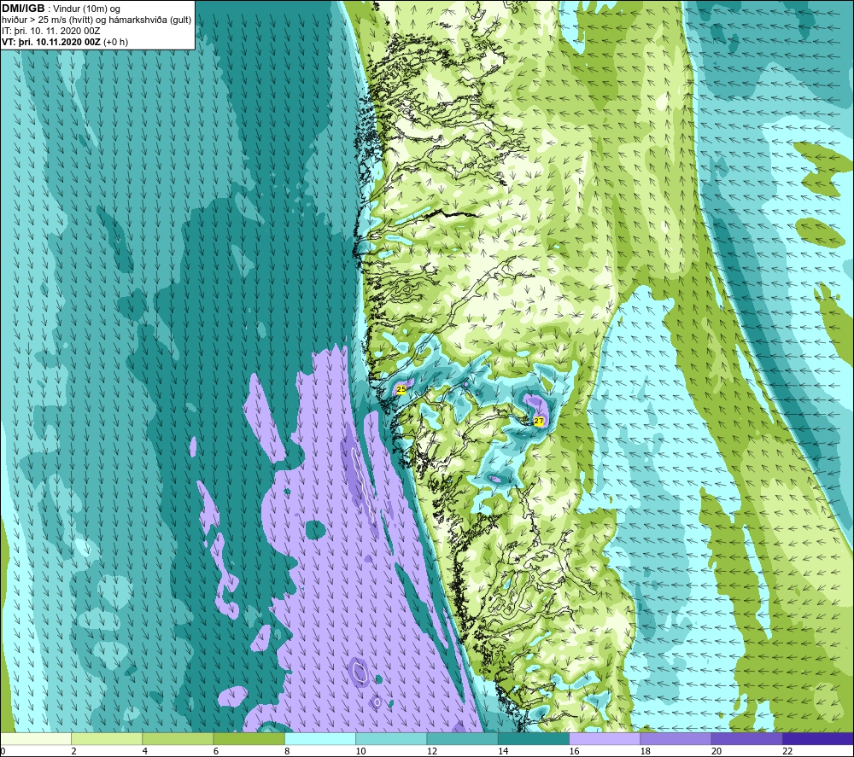The width and height of the screenshot is (854, 757).
Task: Click the dark teal 14–16 m/s legend swatch
Action: tap(533, 738)
